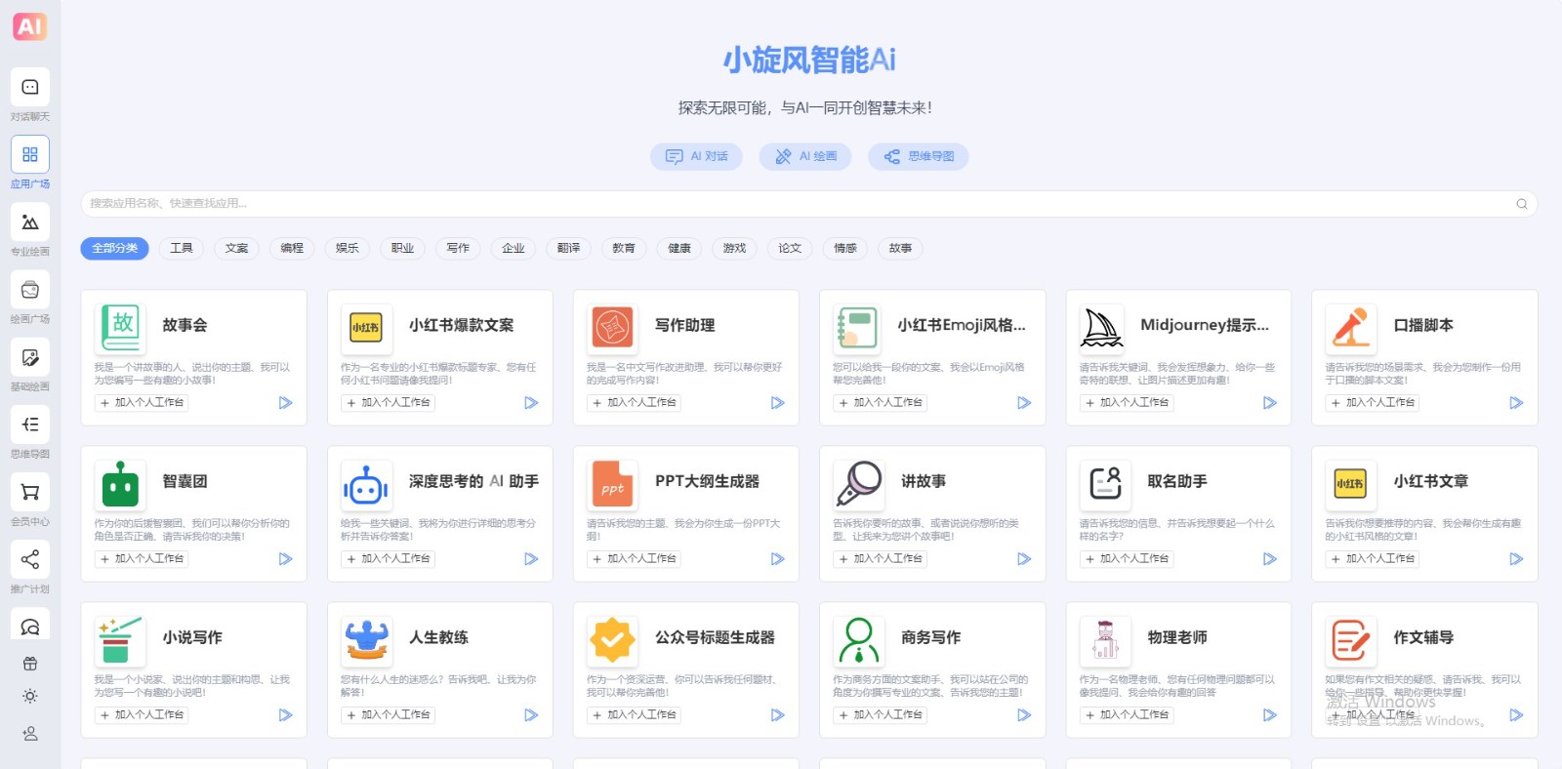Open the 对话聊天 chat sidebar icon

(30, 88)
